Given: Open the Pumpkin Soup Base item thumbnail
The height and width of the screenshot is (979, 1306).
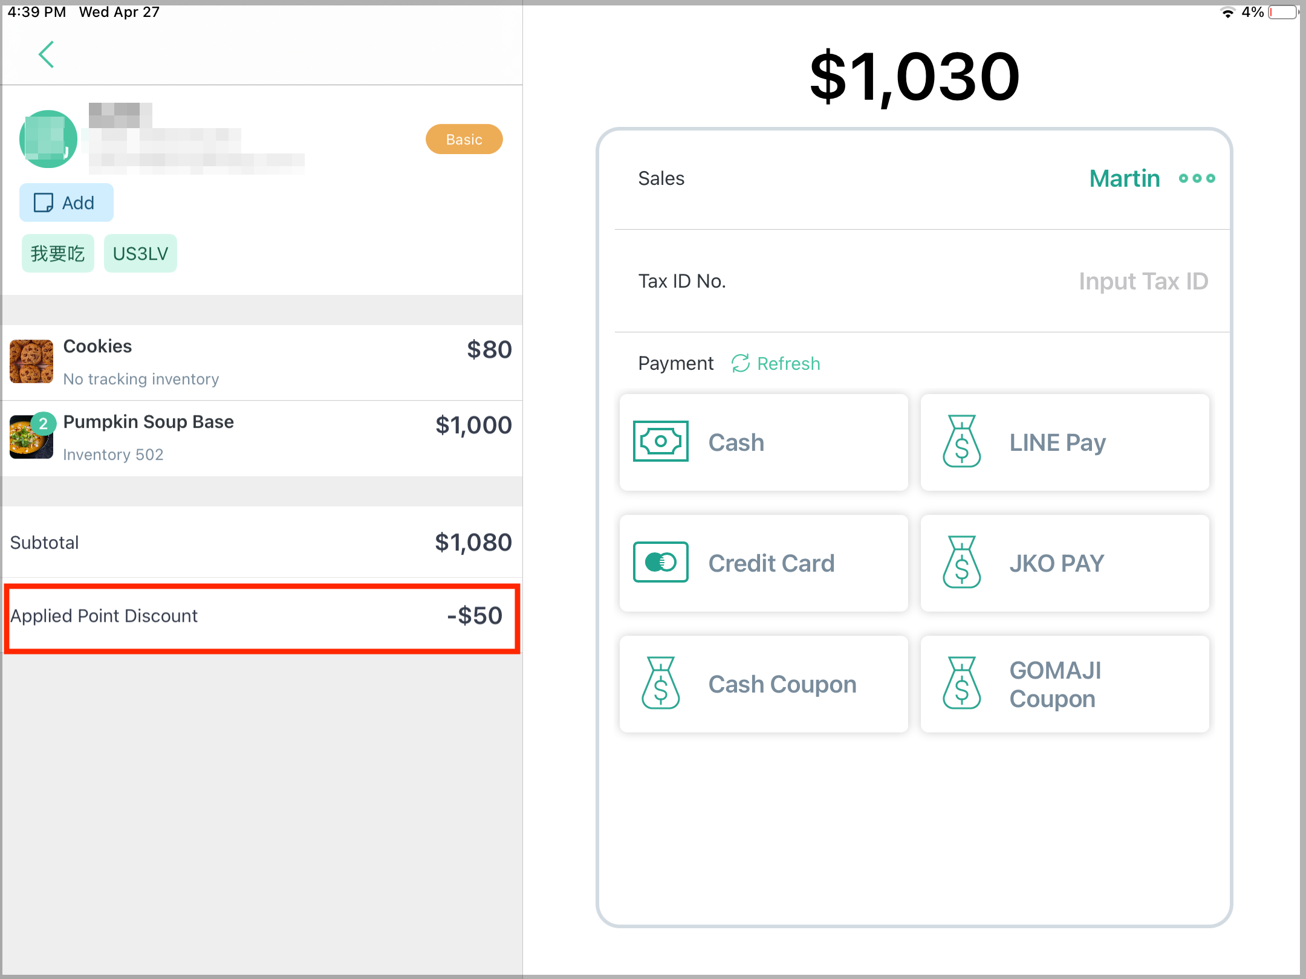Looking at the screenshot, I should coord(31,437).
